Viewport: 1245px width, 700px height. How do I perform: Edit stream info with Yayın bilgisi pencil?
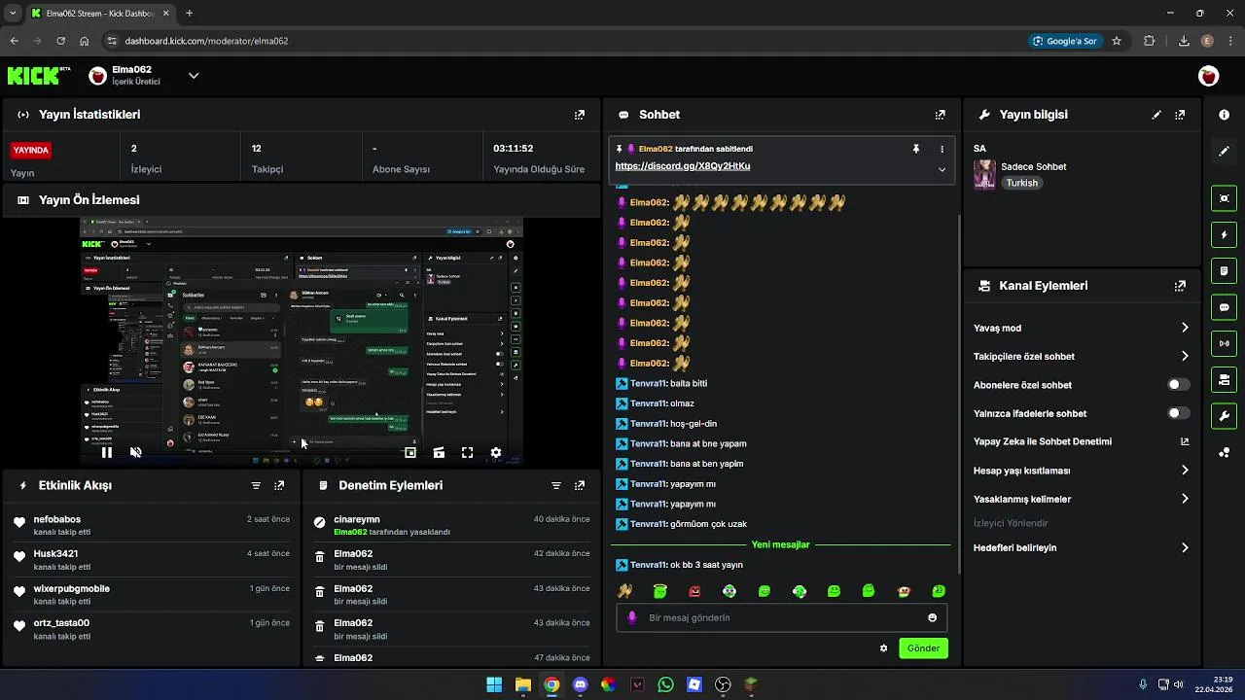(1156, 115)
